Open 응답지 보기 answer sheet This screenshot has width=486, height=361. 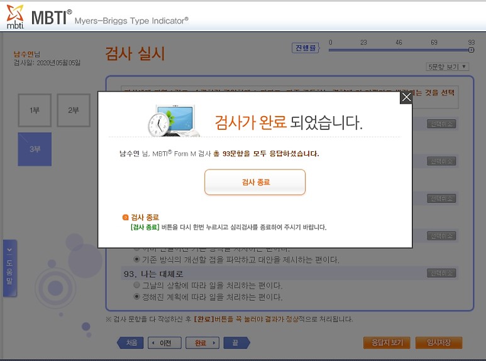tap(387, 343)
